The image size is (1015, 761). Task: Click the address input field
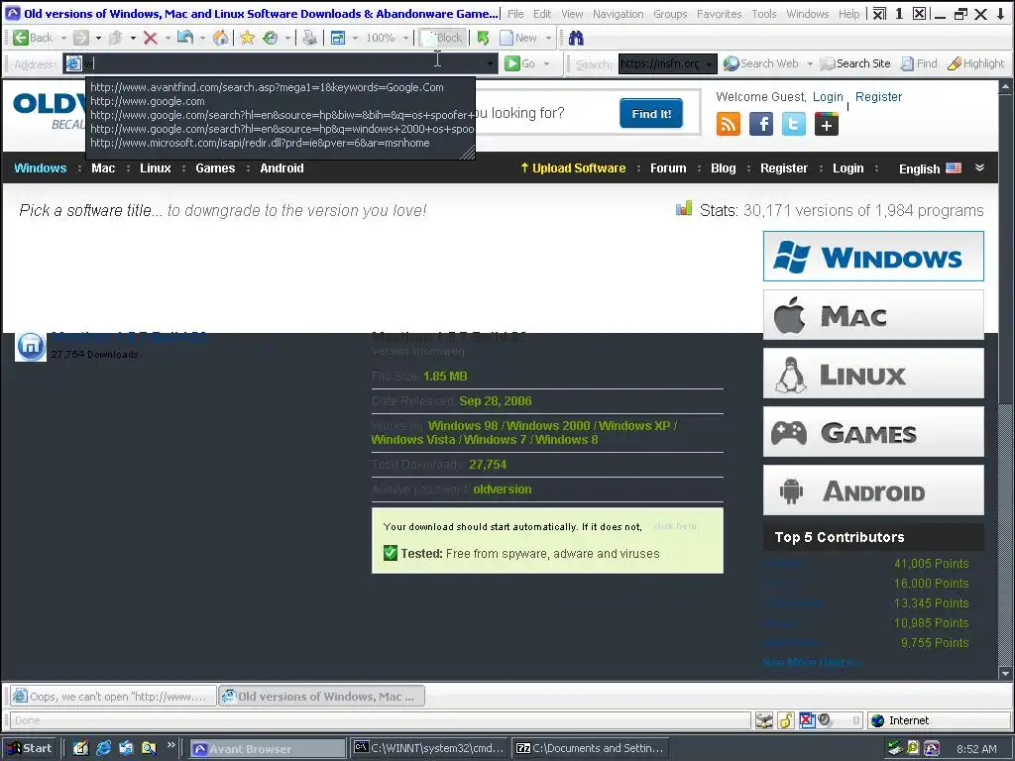(282, 63)
